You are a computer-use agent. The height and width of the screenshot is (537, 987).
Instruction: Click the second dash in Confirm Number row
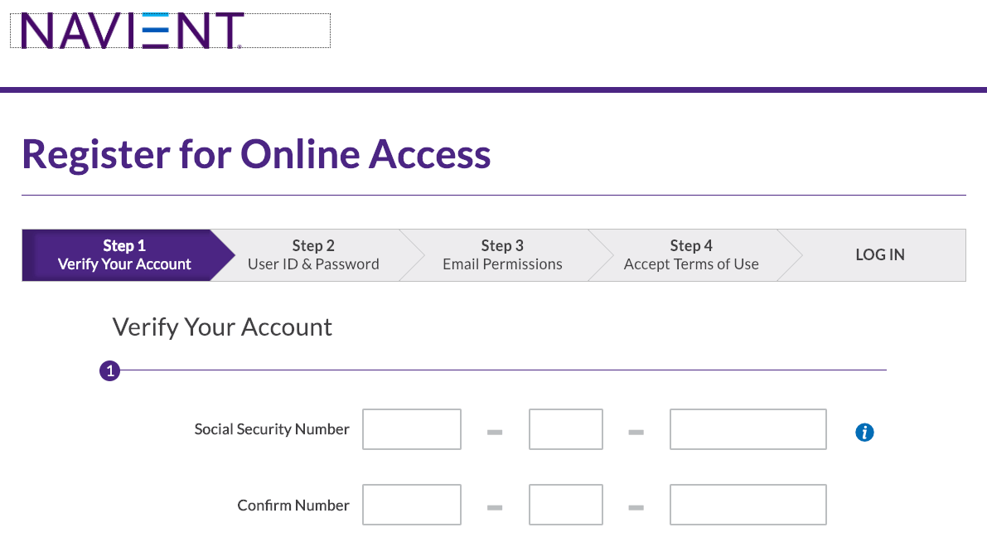pos(636,507)
